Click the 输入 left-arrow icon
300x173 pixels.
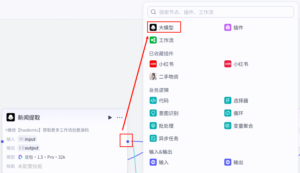coord(153,162)
